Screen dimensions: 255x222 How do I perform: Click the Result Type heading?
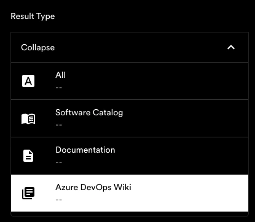tap(33, 17)
